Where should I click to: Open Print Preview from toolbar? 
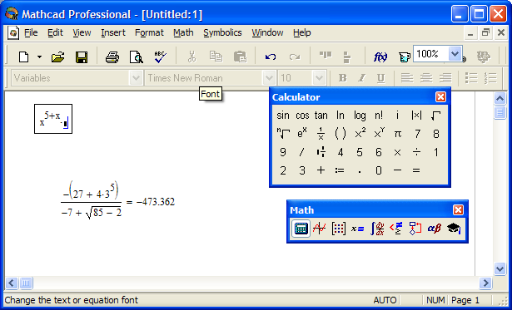[x=136, y=57]
